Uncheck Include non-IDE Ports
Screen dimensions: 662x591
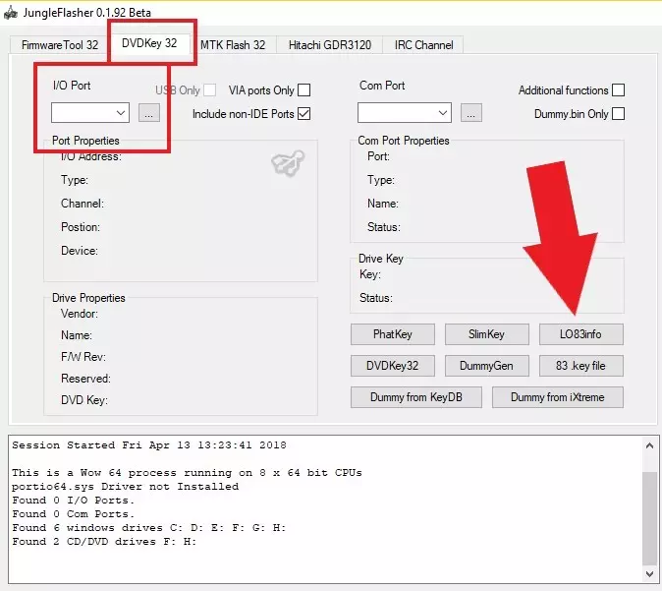coord(303,114)
